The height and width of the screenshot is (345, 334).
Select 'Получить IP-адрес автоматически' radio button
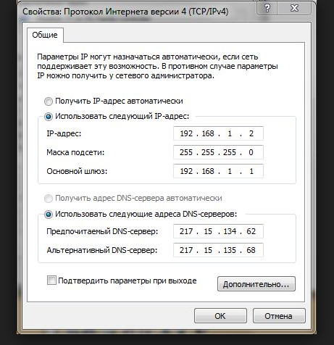[x=49, y=101]
